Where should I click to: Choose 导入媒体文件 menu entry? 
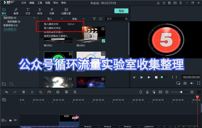[x=51, y=24]
